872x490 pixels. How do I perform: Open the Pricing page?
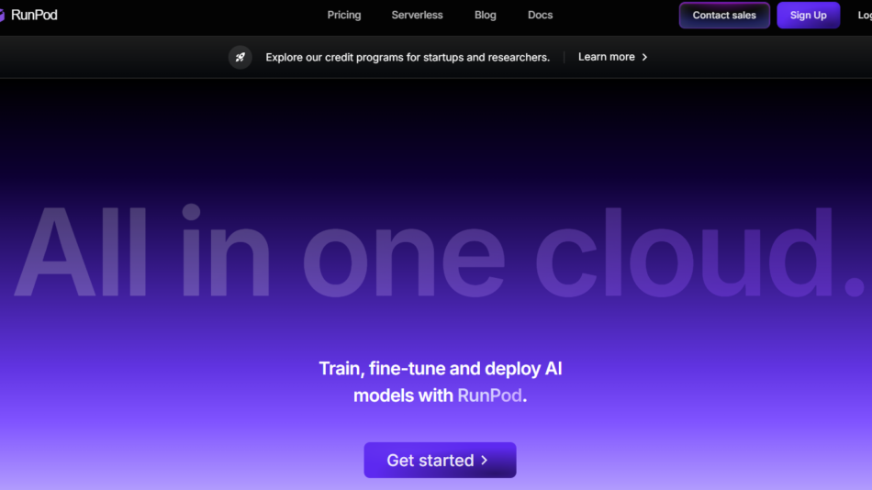pos(343,15)
